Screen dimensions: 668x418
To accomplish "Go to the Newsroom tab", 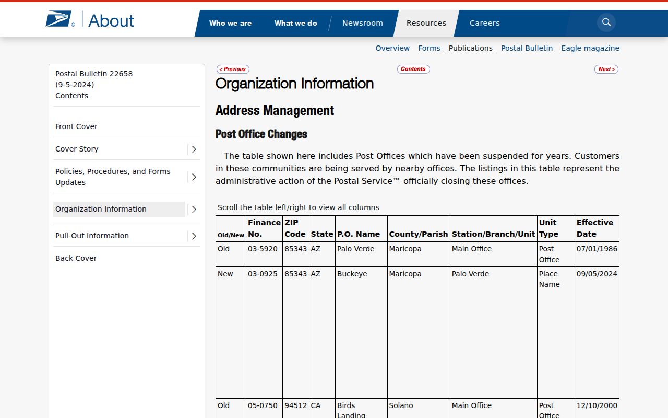I will point(363,23).
